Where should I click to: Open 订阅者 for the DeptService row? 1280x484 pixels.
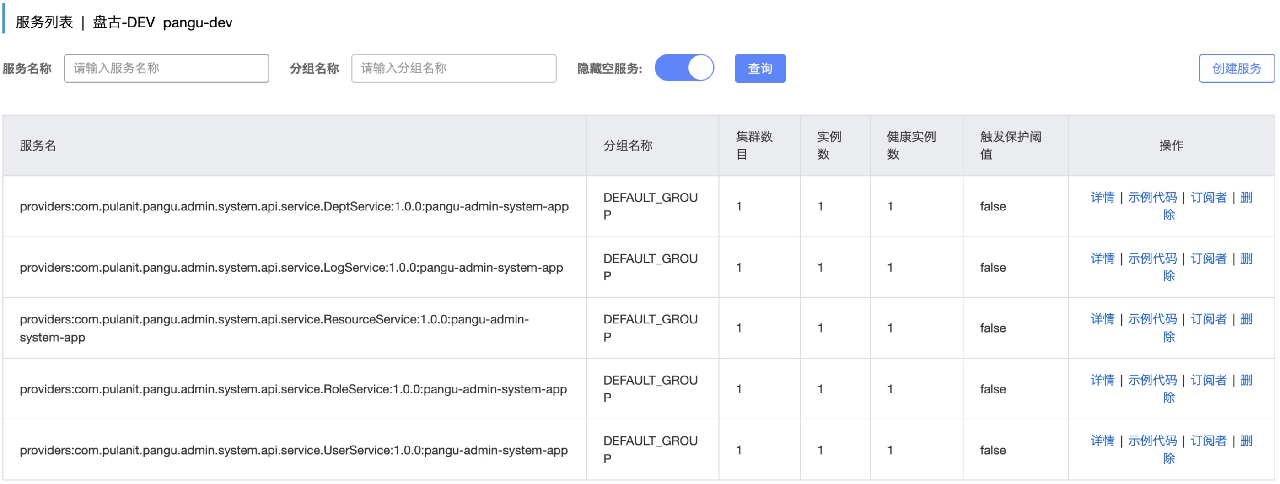coord(1209,198)
